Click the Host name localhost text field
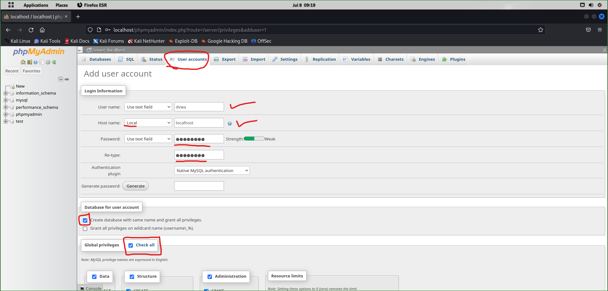 click(x=199, y=123)
